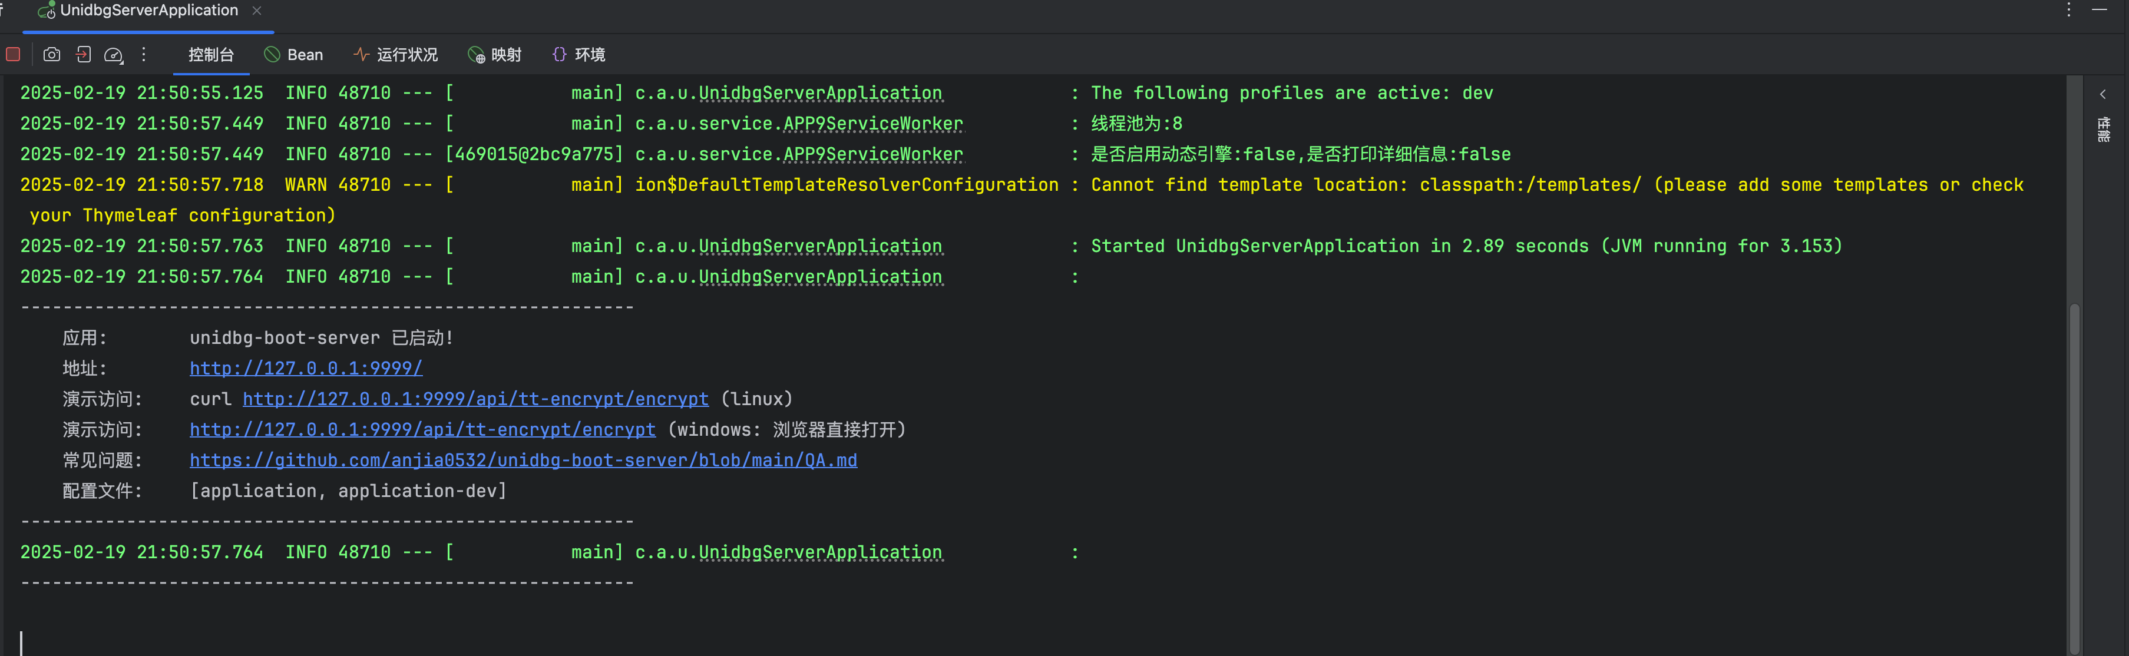
Task: Open the windows tt-encrypt/encrypt demo link
Action: (x=422, y=430)
